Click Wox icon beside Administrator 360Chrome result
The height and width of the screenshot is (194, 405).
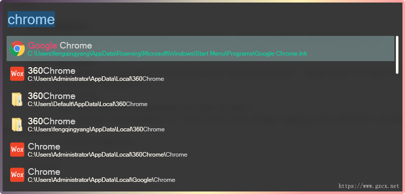pos(17,74)
